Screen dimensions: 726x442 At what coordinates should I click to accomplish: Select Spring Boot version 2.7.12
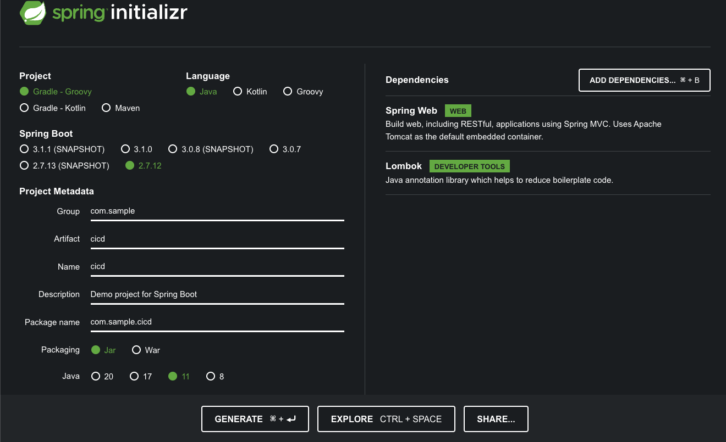pos(144,166)
